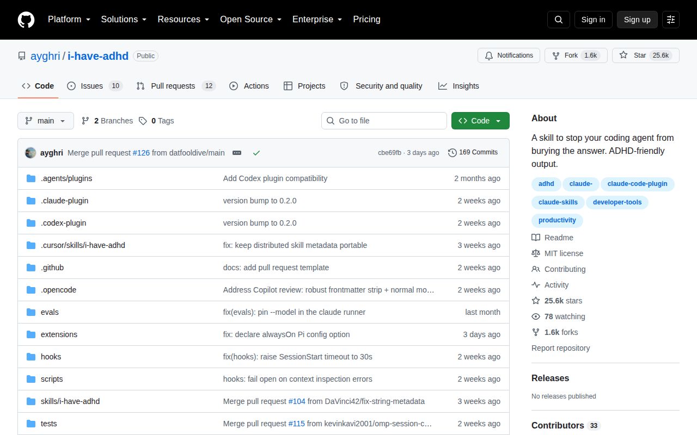
Task: Open the ayghri owner link
Action: click(x=45, y=56)
